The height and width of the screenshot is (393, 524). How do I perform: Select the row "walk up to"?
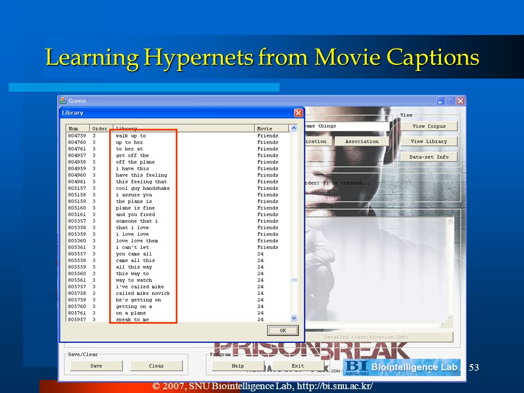(x=178, y=136)
